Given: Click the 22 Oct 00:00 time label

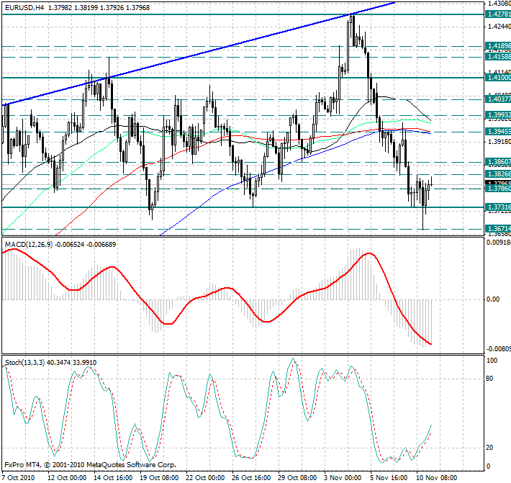Looking at the screenshot, I should pos(205,478).
